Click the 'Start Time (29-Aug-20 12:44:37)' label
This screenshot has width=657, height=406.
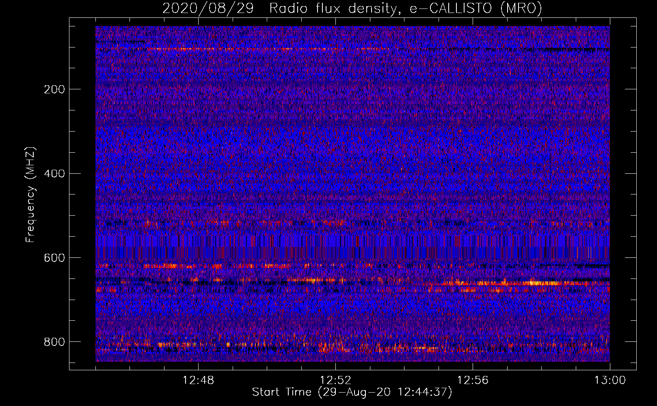(352, 392)
